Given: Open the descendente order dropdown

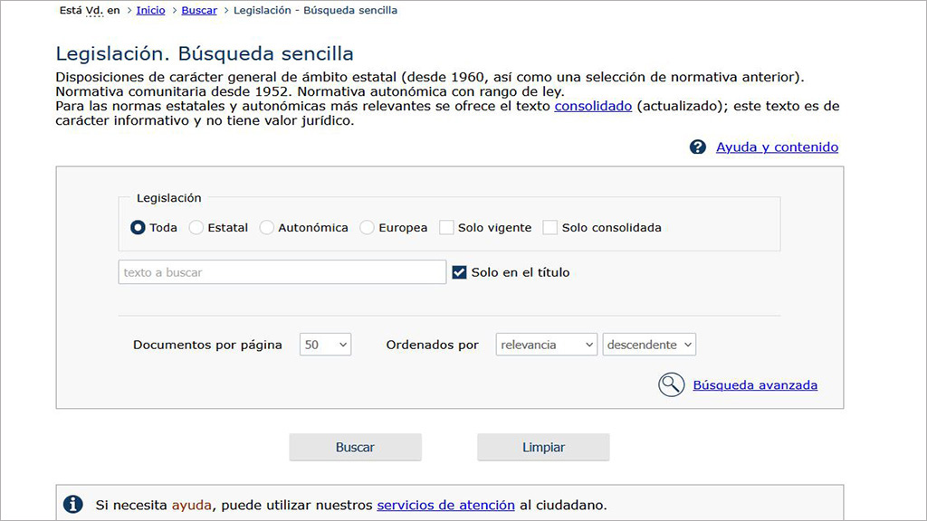Looking at the screenshot, I should (649, 345).
